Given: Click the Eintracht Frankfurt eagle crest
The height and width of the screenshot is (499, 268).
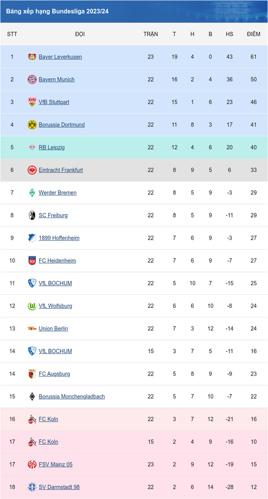Looking at the screenshot, I should (x=32, y=170).
